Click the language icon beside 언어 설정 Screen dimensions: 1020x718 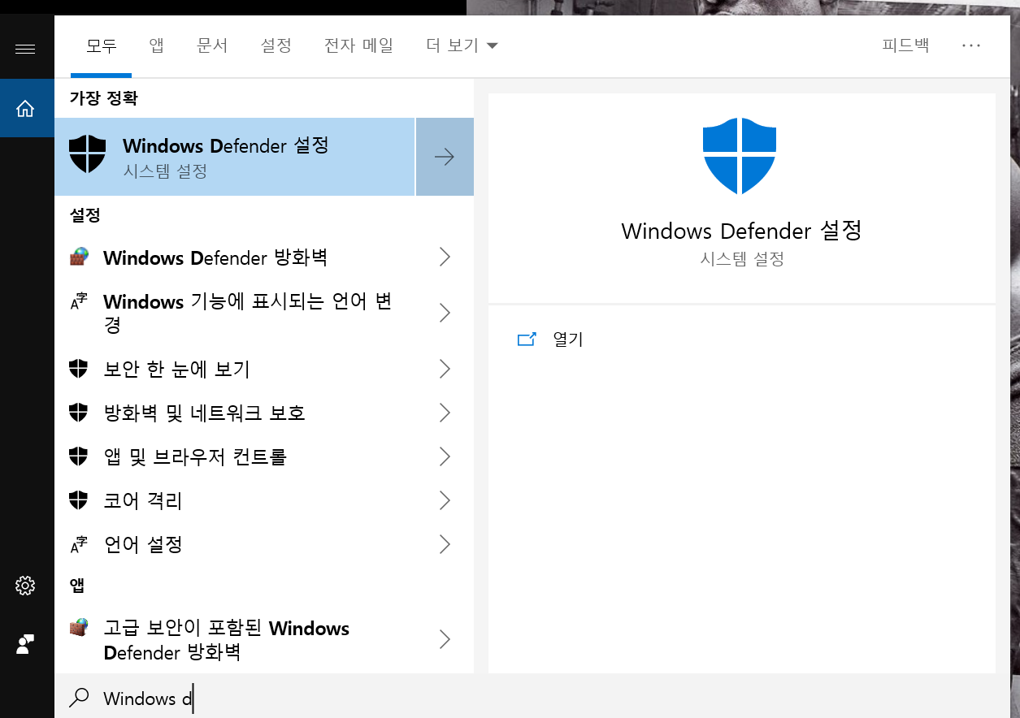(x=78, y=544)
